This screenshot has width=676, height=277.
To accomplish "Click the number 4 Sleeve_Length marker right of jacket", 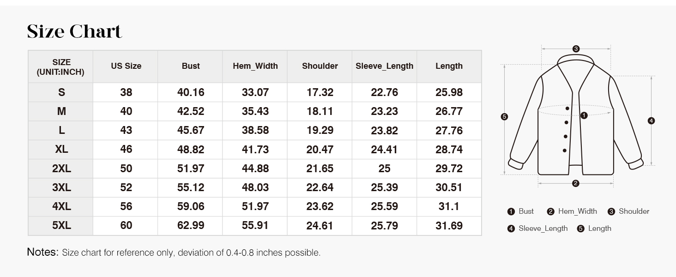I will tap(651, 121).
